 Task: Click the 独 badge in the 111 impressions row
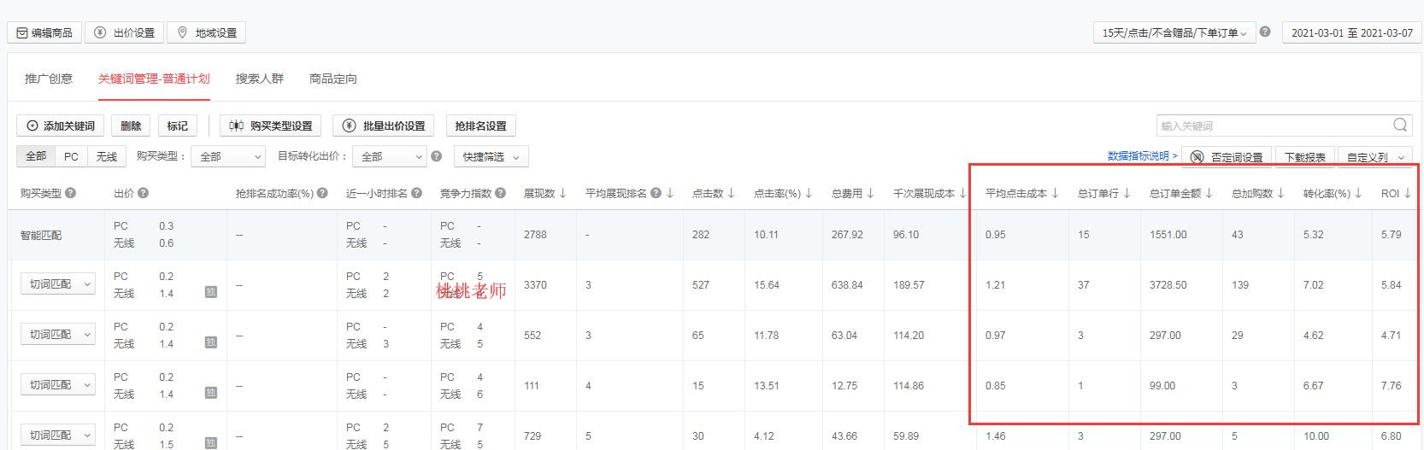click(x=210, y=393)
